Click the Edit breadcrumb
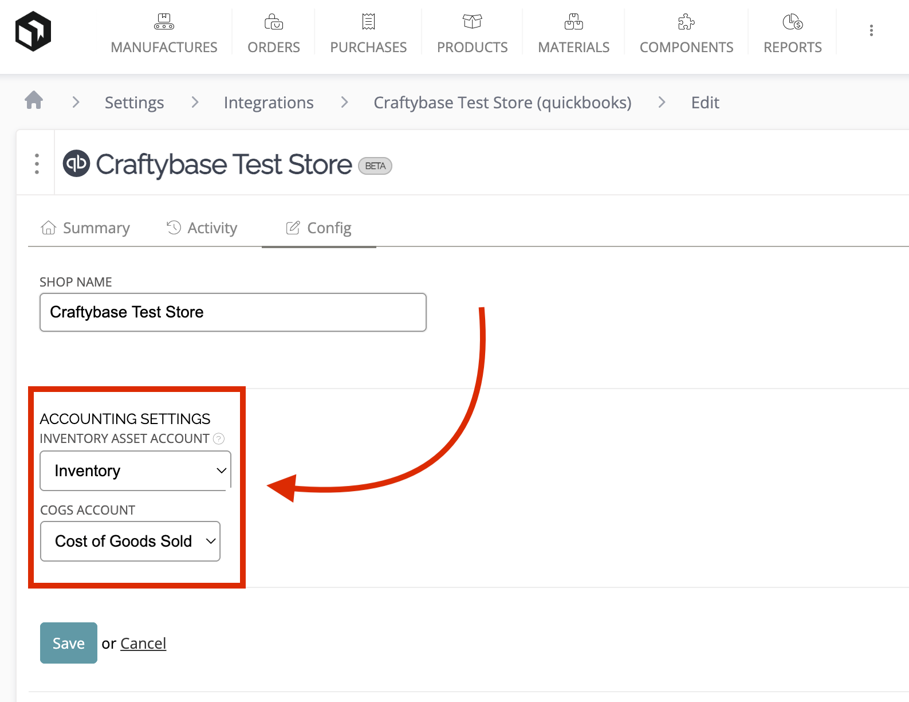Screen dimensions: 909x702 point(705,103)
